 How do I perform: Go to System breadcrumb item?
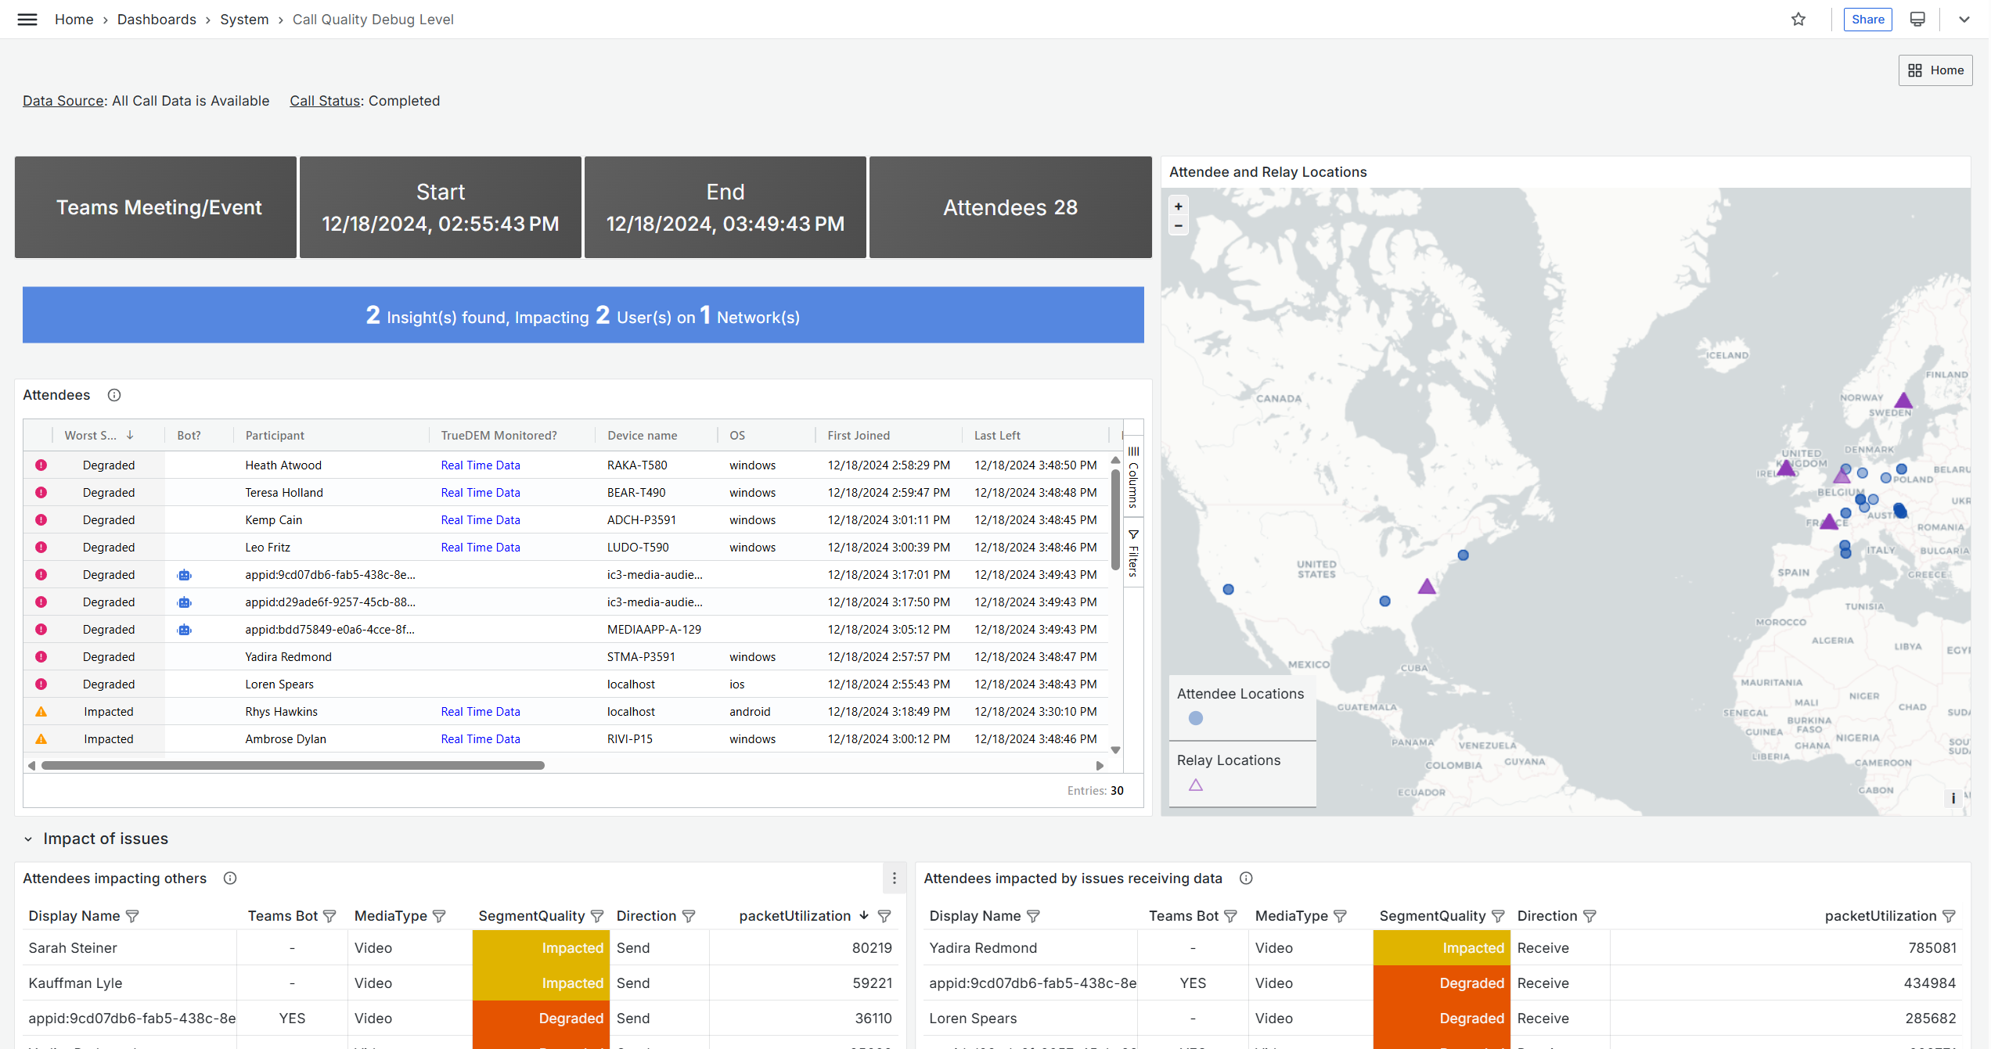(244, 20)
